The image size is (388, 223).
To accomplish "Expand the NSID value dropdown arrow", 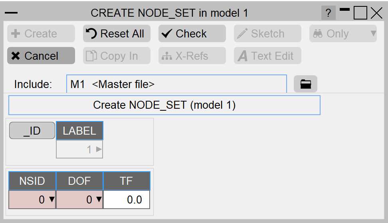I will (51, 200).
